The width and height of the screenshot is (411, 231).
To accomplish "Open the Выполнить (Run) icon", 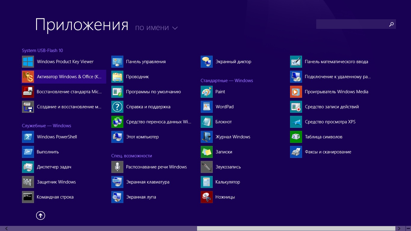I will pyautogui.click(x=28, y=152).
